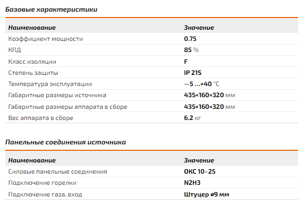Click the insulation class value F
Screen dimensions: 305x214
tap(186, 62)
